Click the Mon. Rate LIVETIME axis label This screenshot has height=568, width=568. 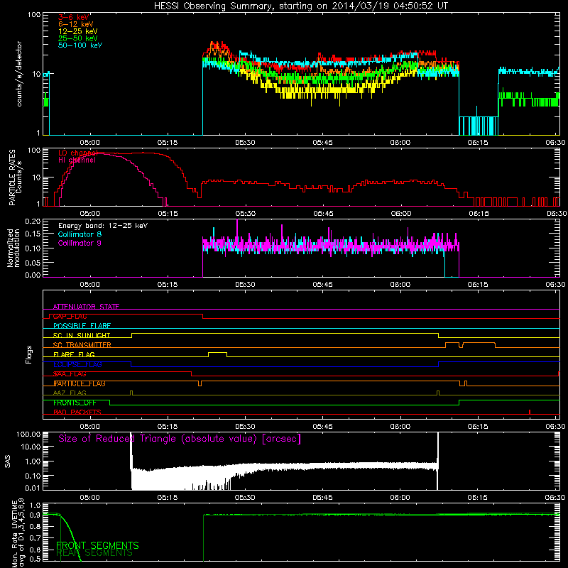click(x=18, y=533)
